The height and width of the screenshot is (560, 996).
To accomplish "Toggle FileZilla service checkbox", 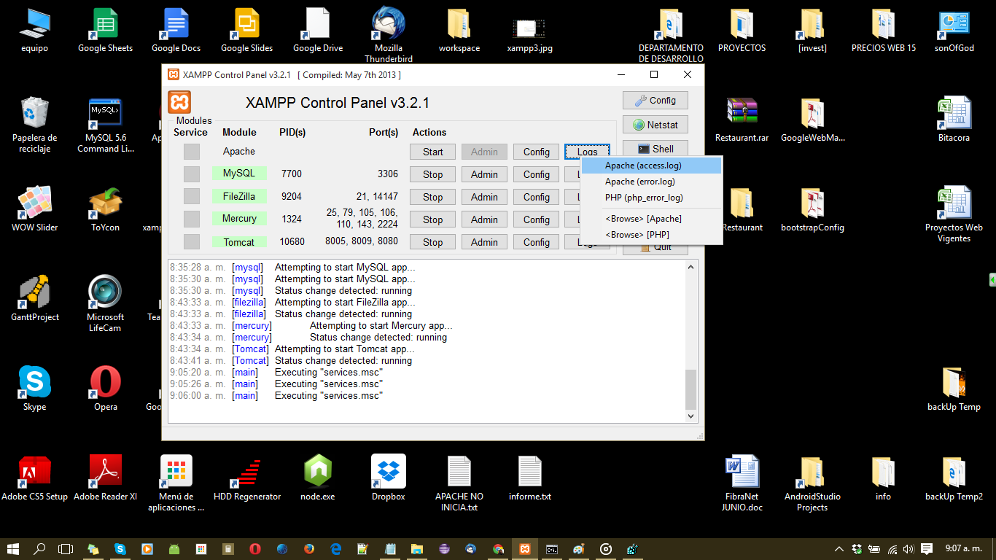I will coord(191,197).
